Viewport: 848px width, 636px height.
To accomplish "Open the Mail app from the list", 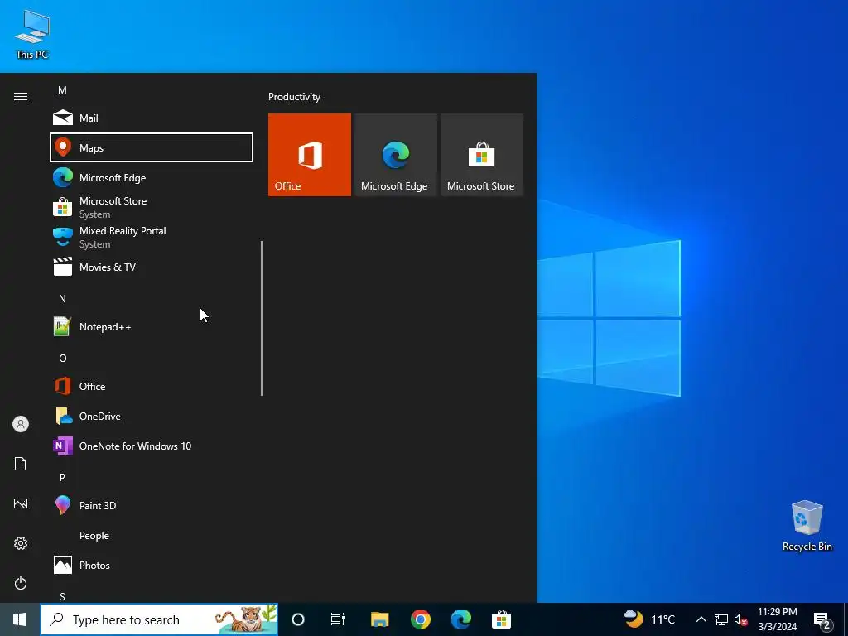I will [152, 118].
